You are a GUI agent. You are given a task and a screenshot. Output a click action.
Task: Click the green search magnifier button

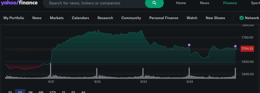(154, 3)
